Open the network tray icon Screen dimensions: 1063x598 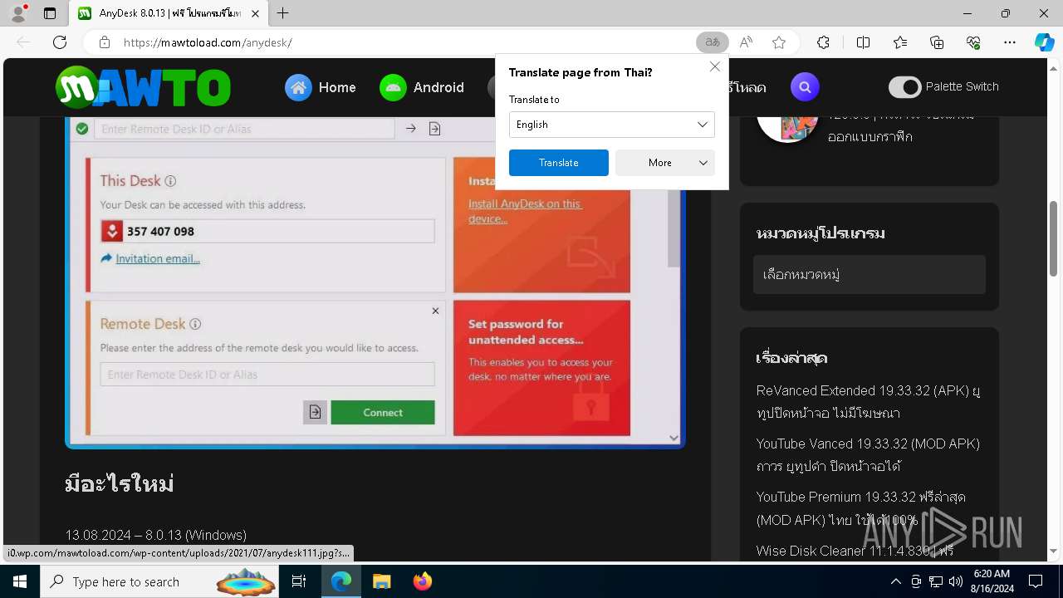[936, 581]
